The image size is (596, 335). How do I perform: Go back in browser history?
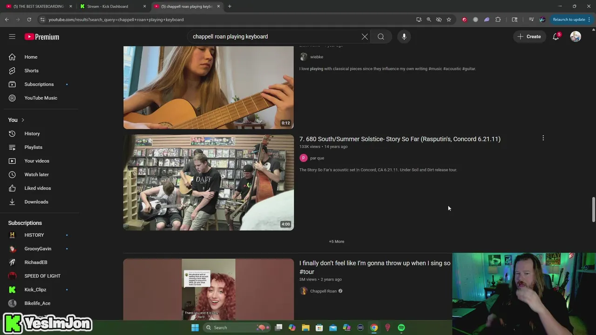(x=7, y=20)
